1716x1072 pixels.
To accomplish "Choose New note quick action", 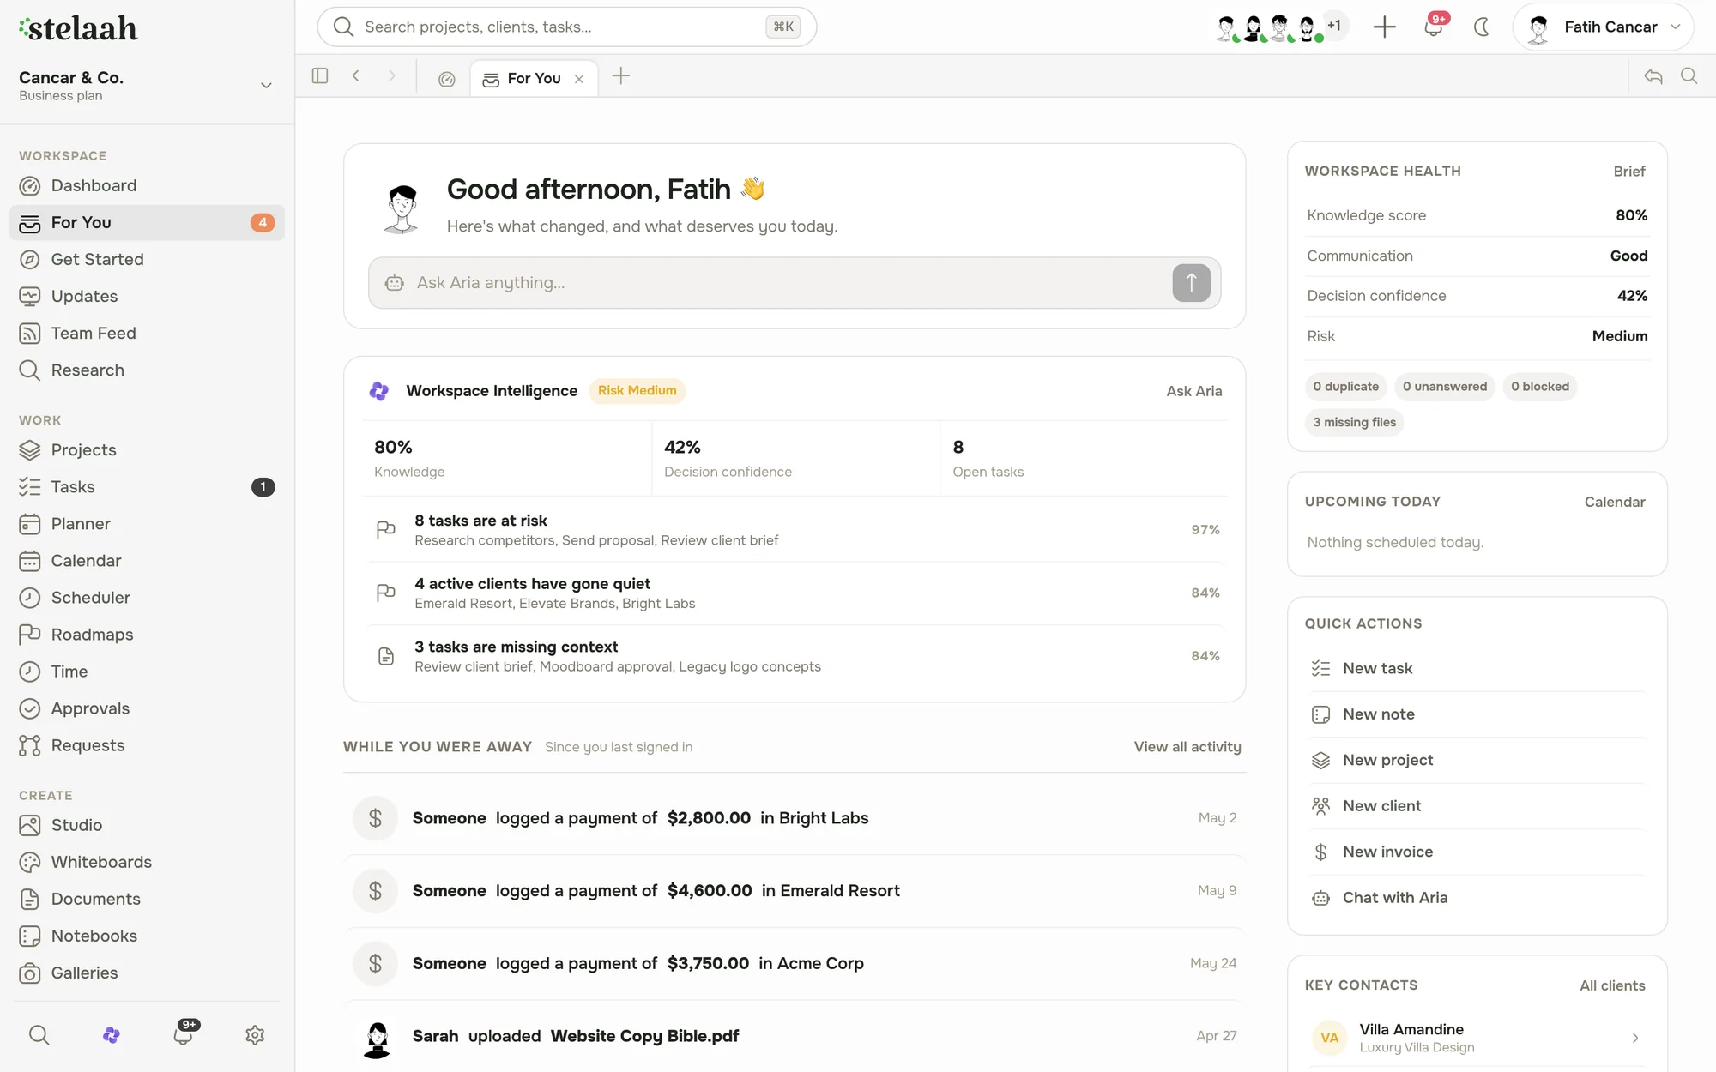I will click(x=1477, y=714).
